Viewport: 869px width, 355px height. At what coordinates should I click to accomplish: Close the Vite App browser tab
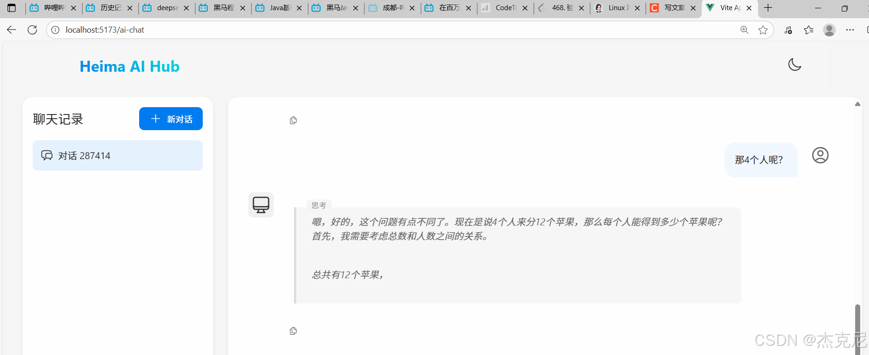click(x=749, y=8)
